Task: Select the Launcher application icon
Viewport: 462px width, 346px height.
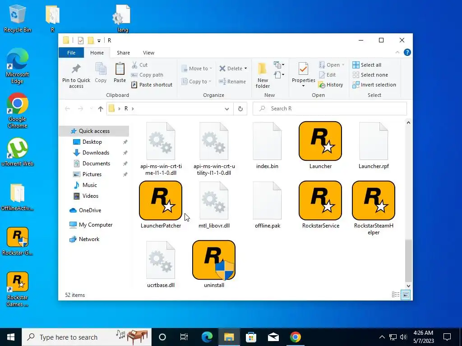Action: 320,141
